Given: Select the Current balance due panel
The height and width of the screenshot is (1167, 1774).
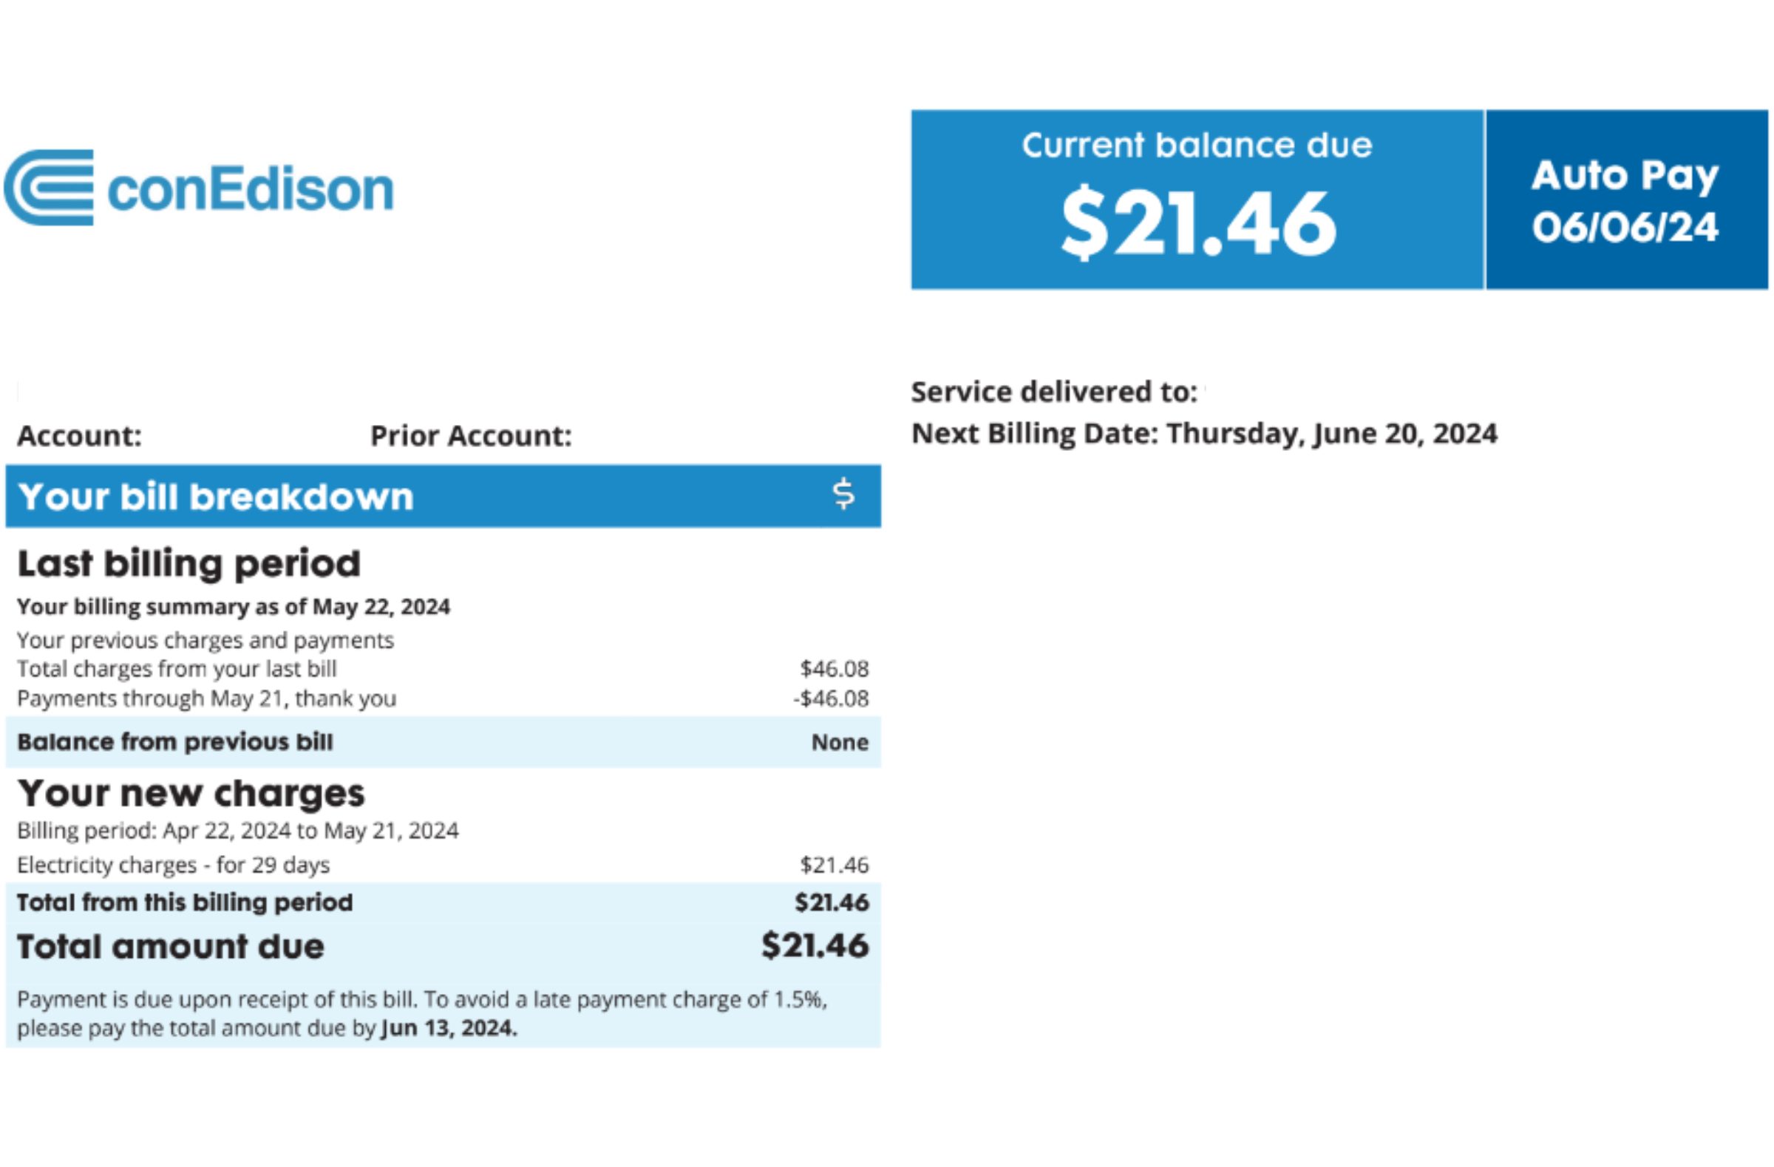Looking at the screenshot, I should pos(1196,200).
